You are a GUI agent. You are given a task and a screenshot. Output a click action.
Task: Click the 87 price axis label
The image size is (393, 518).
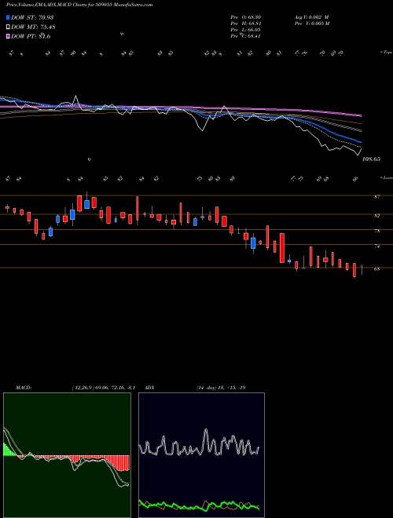[376, 197]
